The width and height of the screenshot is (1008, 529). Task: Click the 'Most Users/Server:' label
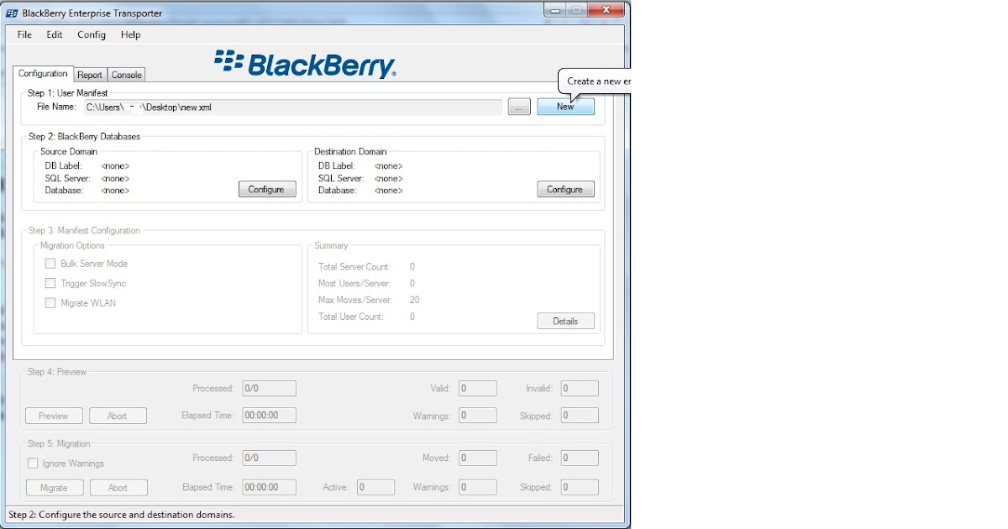click(x=354, y=284)
